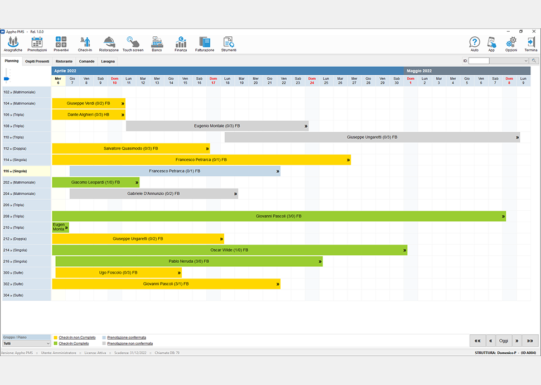
Task: Switch to the Ospiti Presenti tab
Action: point(37,61)
